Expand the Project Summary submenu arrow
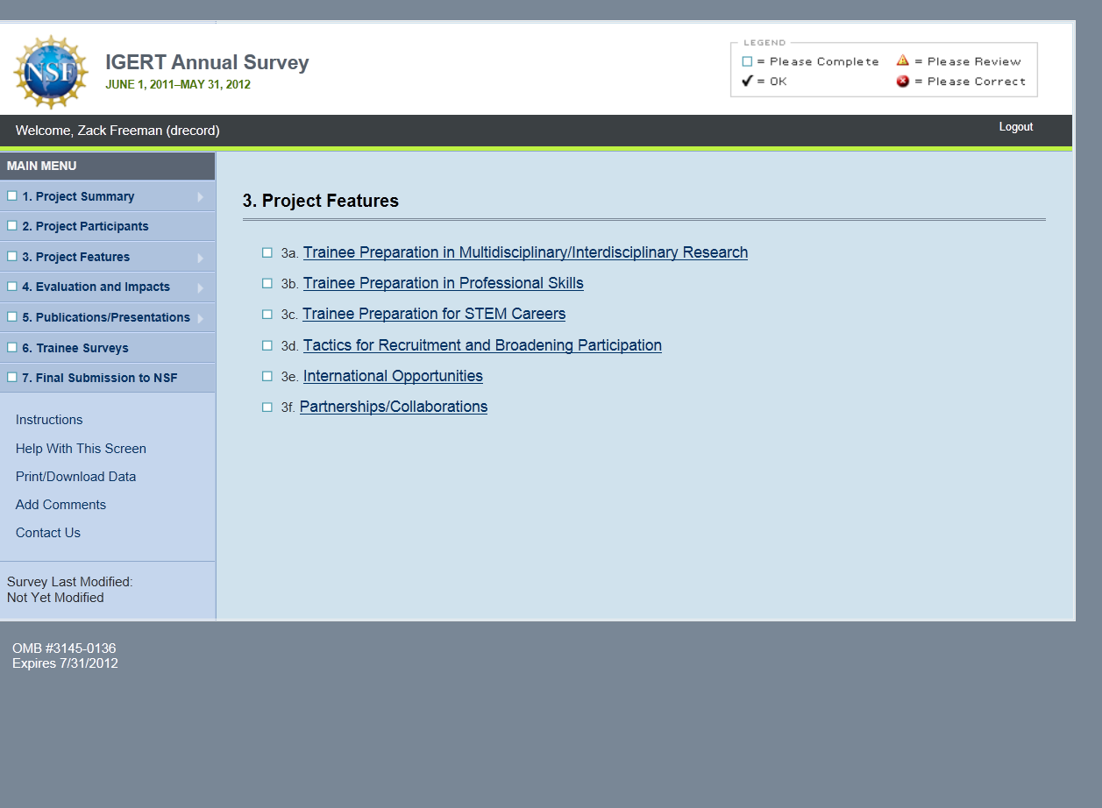Image resolution: width=1102 pixels, height=808 pixels. coord(201,197)
